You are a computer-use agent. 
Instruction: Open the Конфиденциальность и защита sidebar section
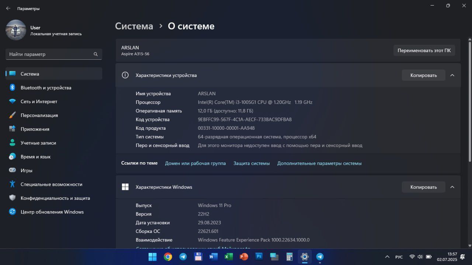54,198
